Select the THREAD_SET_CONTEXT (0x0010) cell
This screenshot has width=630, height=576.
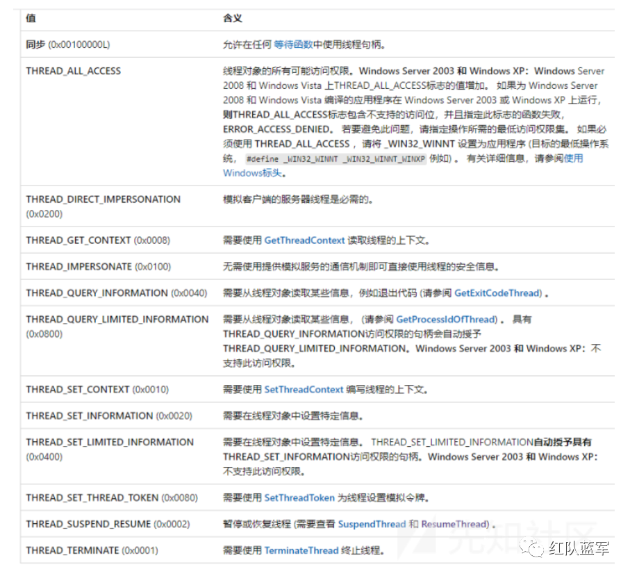(x=119, y=389)
